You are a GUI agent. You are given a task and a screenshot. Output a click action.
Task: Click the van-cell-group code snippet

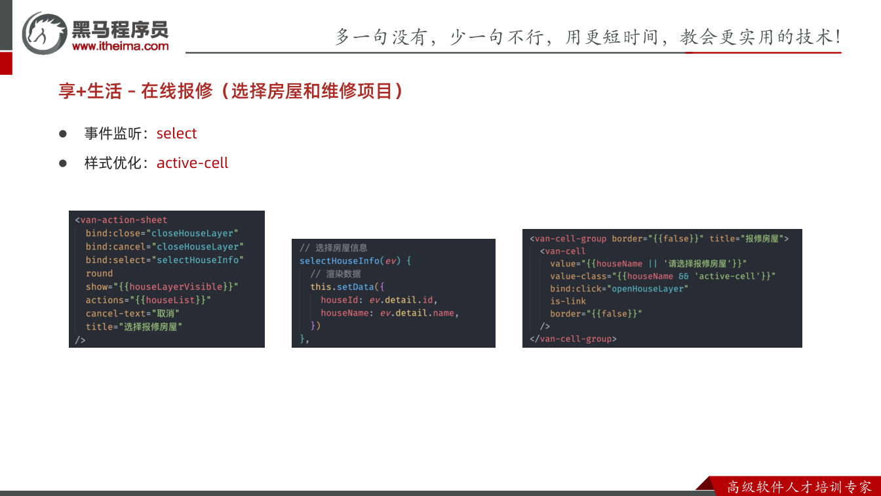[662, 288]
